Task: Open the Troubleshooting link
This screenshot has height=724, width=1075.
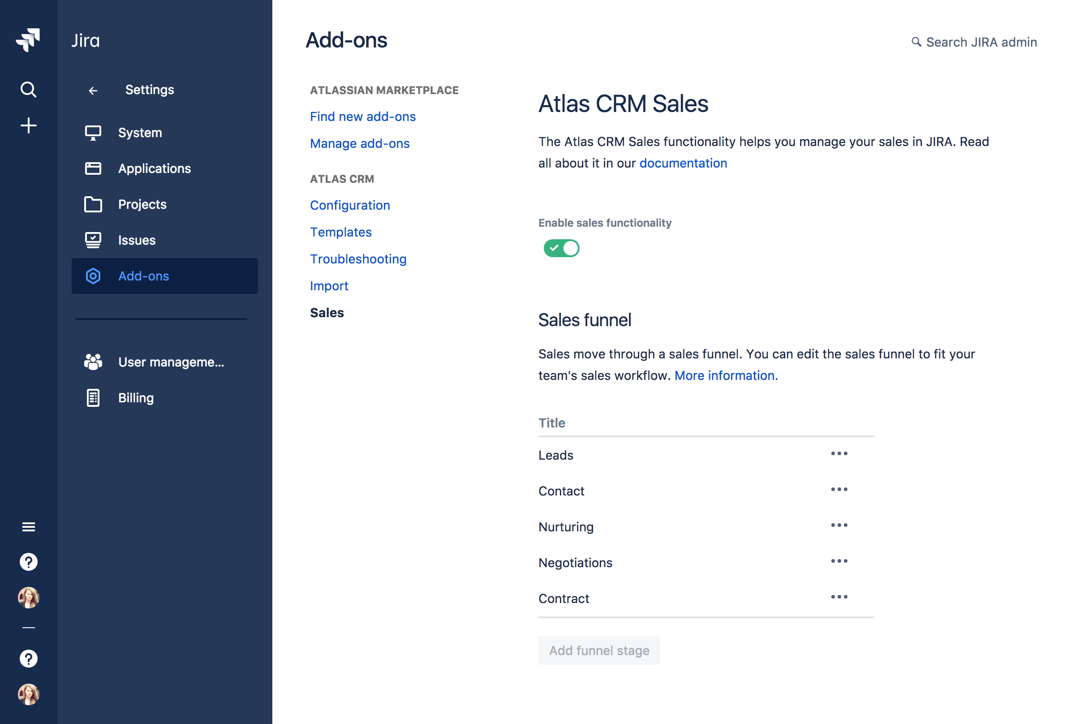Action: pos(358,259)
